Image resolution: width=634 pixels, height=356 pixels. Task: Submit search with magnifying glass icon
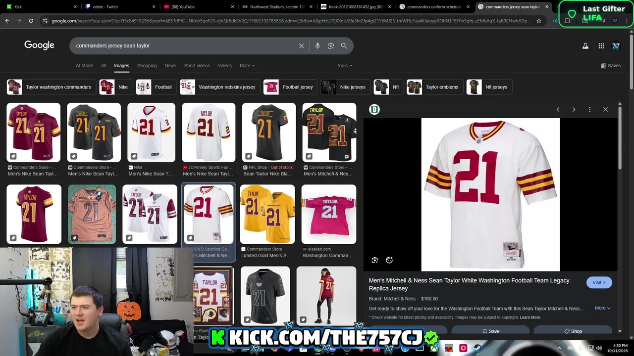click(x=344, y=45)
